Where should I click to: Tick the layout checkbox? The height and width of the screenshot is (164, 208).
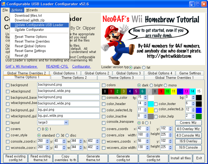[x=8, y=123]
